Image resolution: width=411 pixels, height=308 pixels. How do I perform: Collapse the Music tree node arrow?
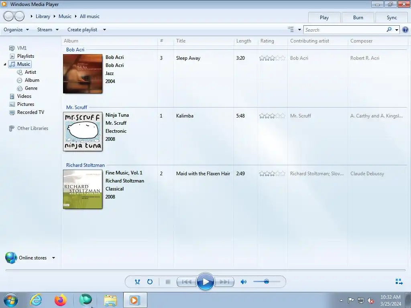(5, 64)
